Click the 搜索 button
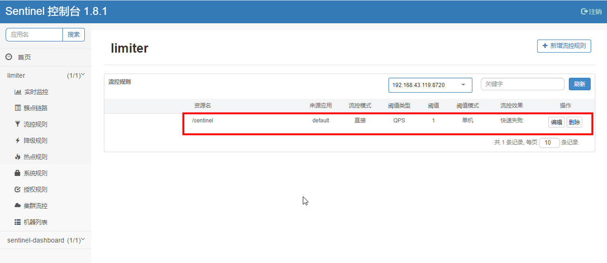Screen dimensions: 607x263 point(74,34)
